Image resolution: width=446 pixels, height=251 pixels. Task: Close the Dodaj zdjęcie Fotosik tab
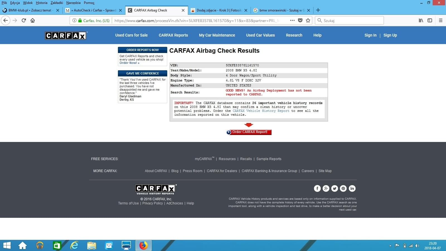tap(246, 10)
